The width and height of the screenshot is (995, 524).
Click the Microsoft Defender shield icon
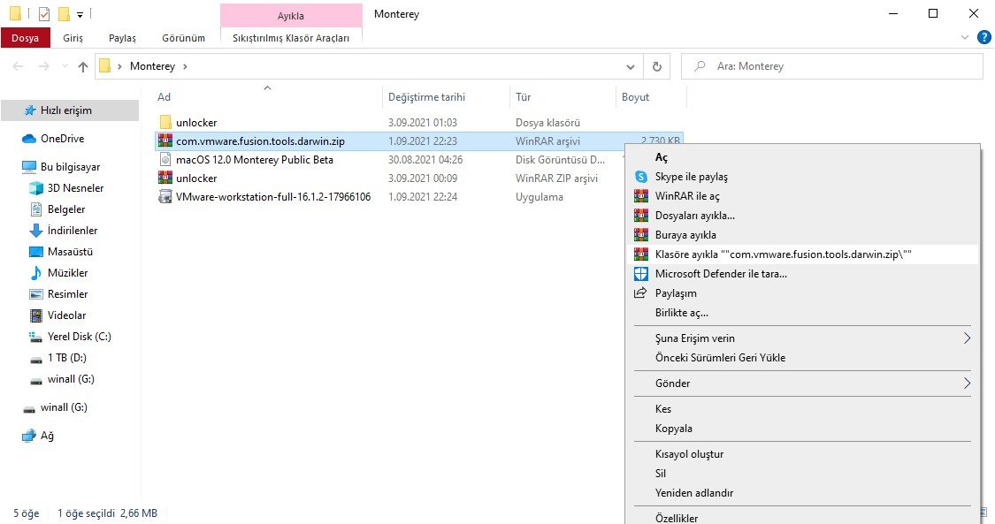641,274
